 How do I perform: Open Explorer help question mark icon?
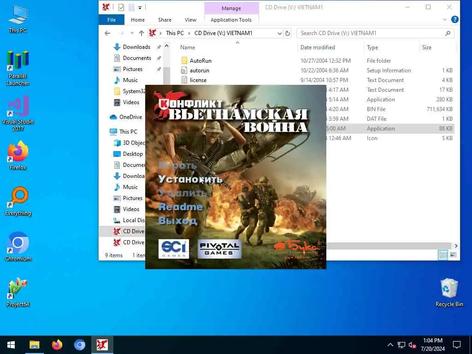click(x=454, y=19)
